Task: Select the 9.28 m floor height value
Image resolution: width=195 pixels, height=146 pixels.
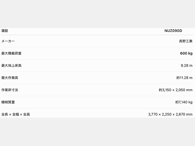Action: click(x=187, y=65)
